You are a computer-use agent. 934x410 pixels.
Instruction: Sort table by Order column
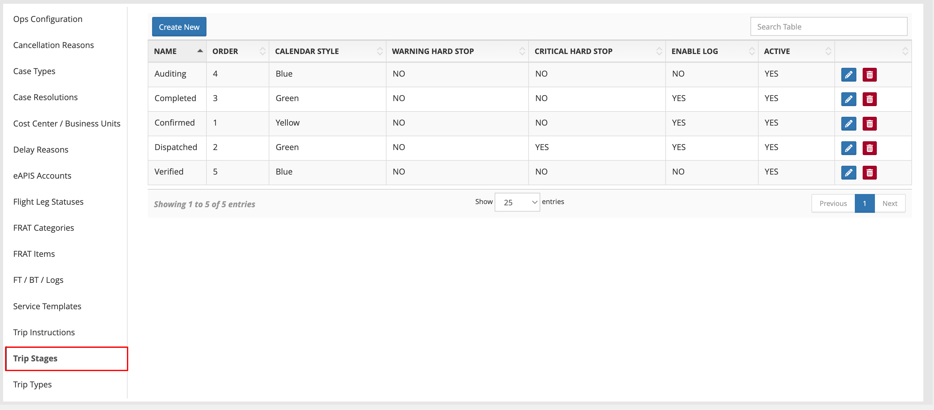coord(238,51)
